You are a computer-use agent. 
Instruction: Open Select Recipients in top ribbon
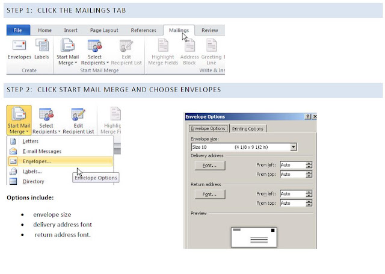pyautogui.click(x=94, y=52)
